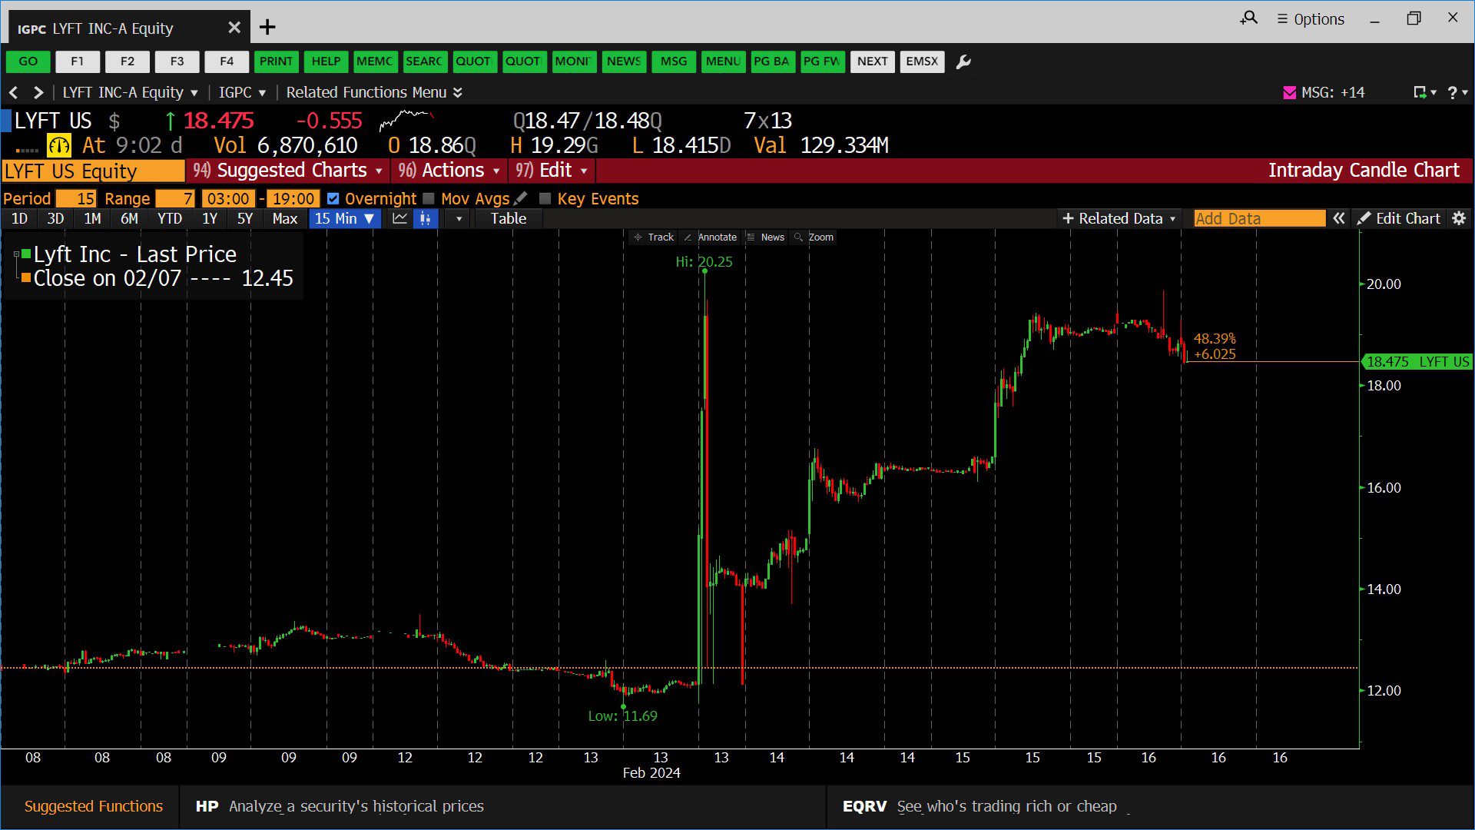Click the Range input field
This screenshot has height=830, width=1475.
click(x=175, y=198)
